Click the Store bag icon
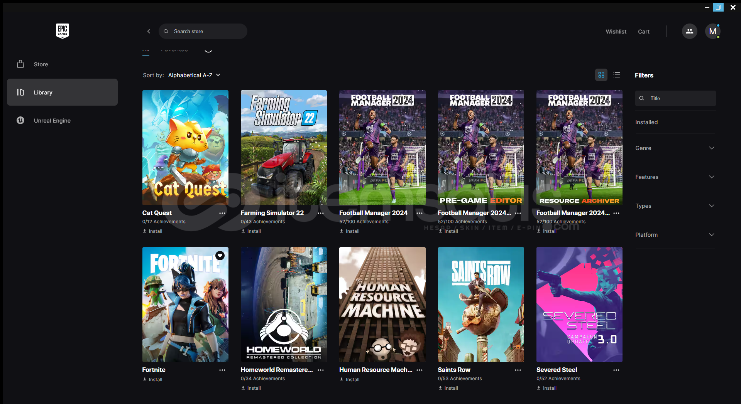The image size is (741, 404). 20,64
